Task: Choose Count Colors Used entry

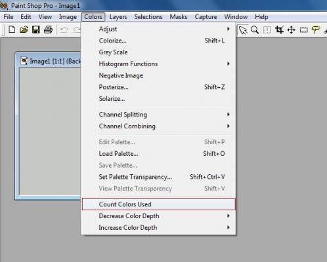Action: [x=159, y=204]
